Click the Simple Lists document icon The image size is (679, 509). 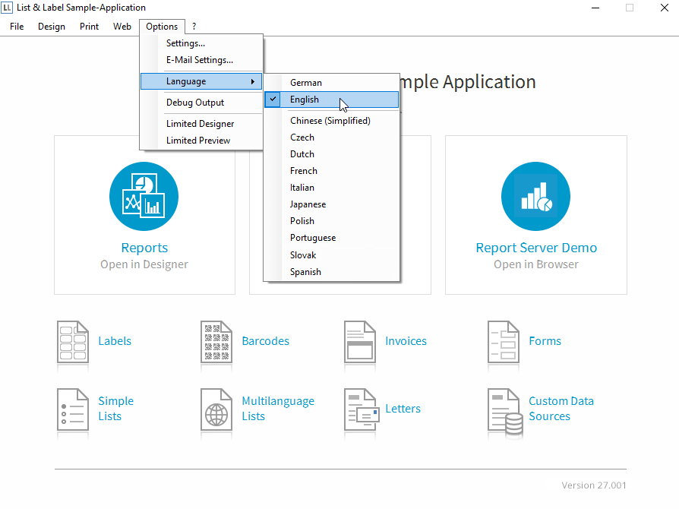pos(73,409)
